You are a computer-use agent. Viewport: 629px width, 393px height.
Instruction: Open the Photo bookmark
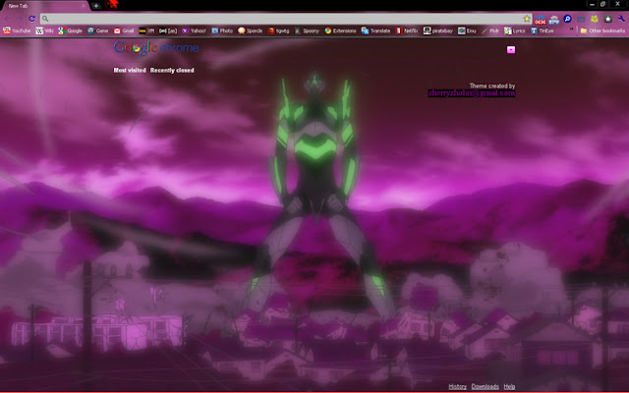[222, 30]
